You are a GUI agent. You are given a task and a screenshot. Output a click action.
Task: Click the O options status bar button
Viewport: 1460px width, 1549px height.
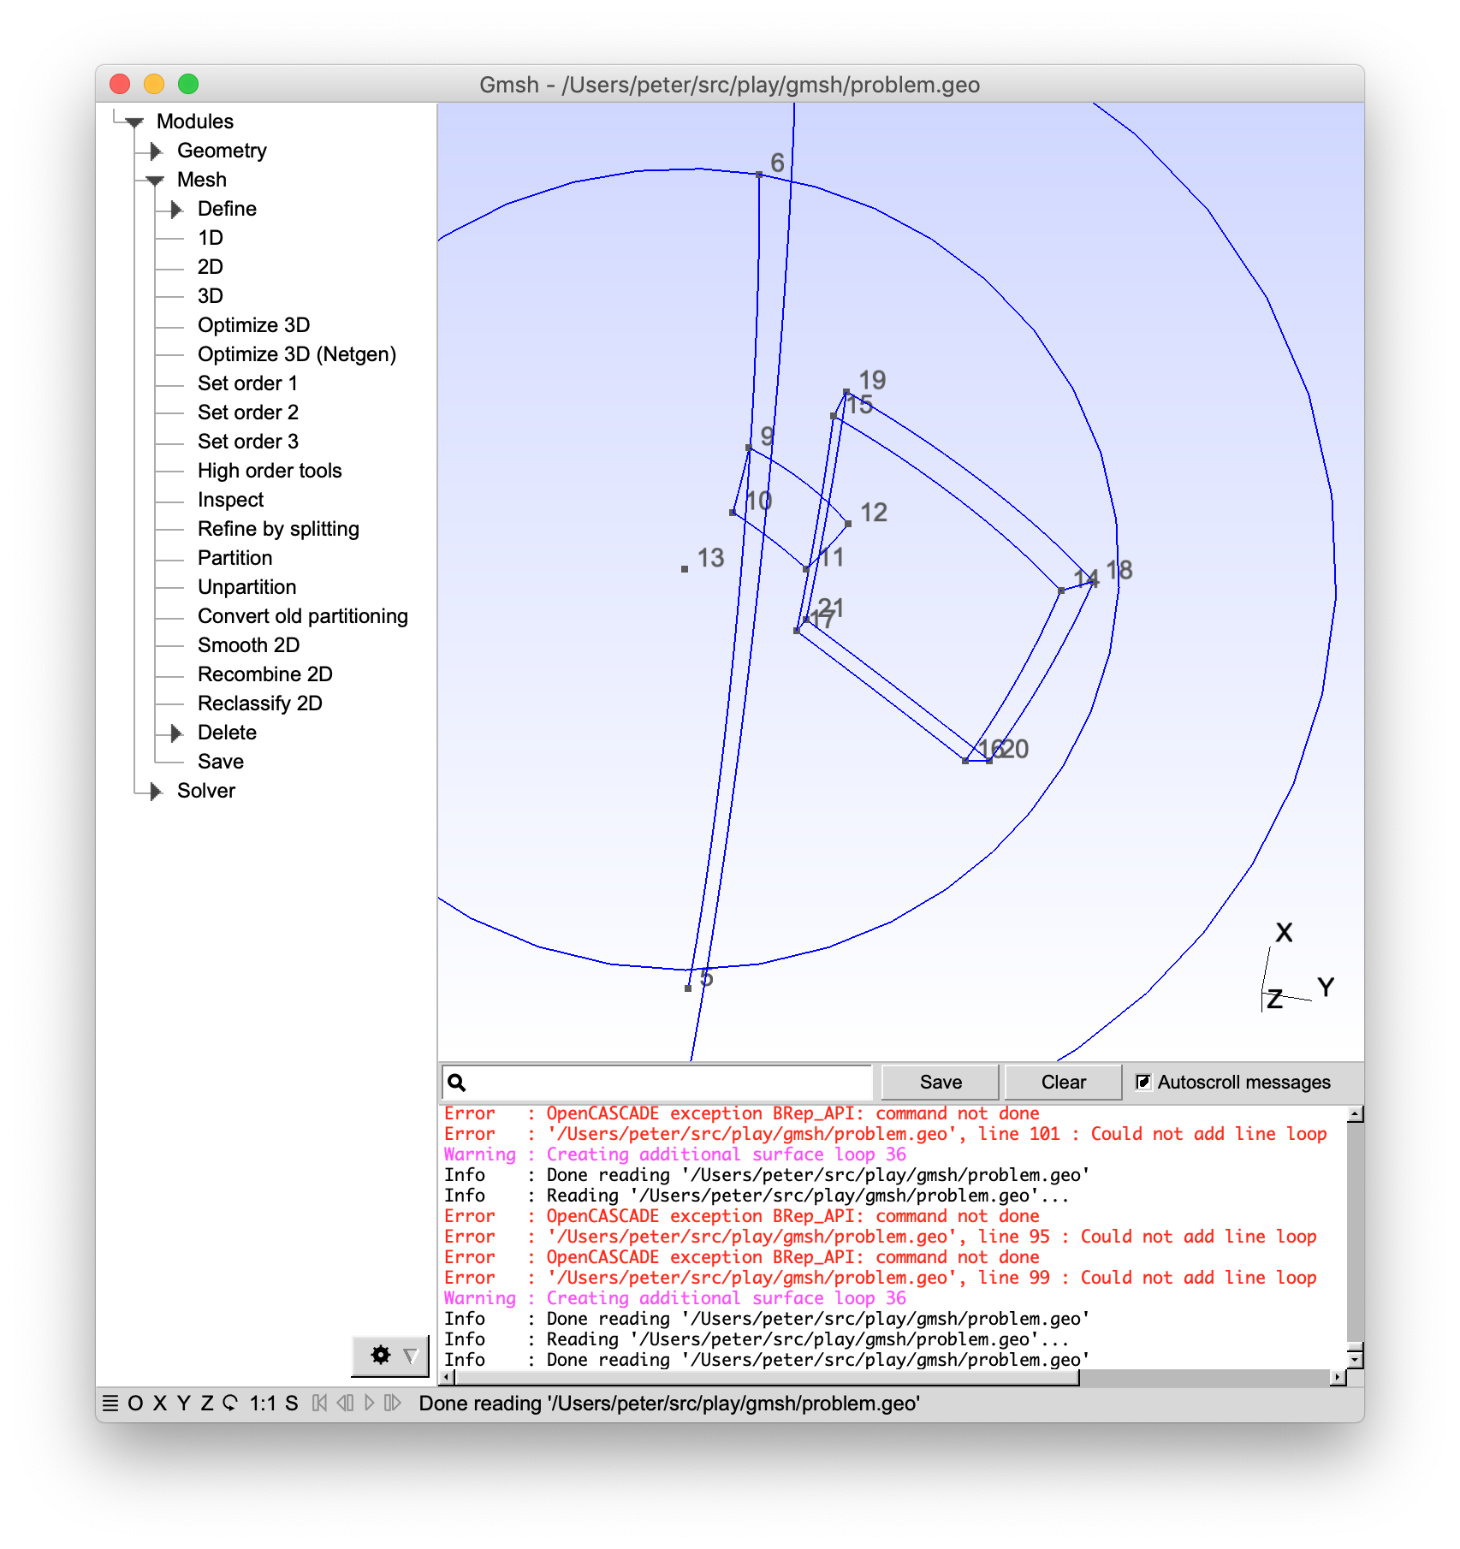pyautogui.click(x=135, y=1404)
